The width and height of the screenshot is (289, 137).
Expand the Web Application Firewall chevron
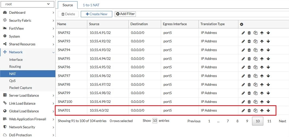coord(53,119)
